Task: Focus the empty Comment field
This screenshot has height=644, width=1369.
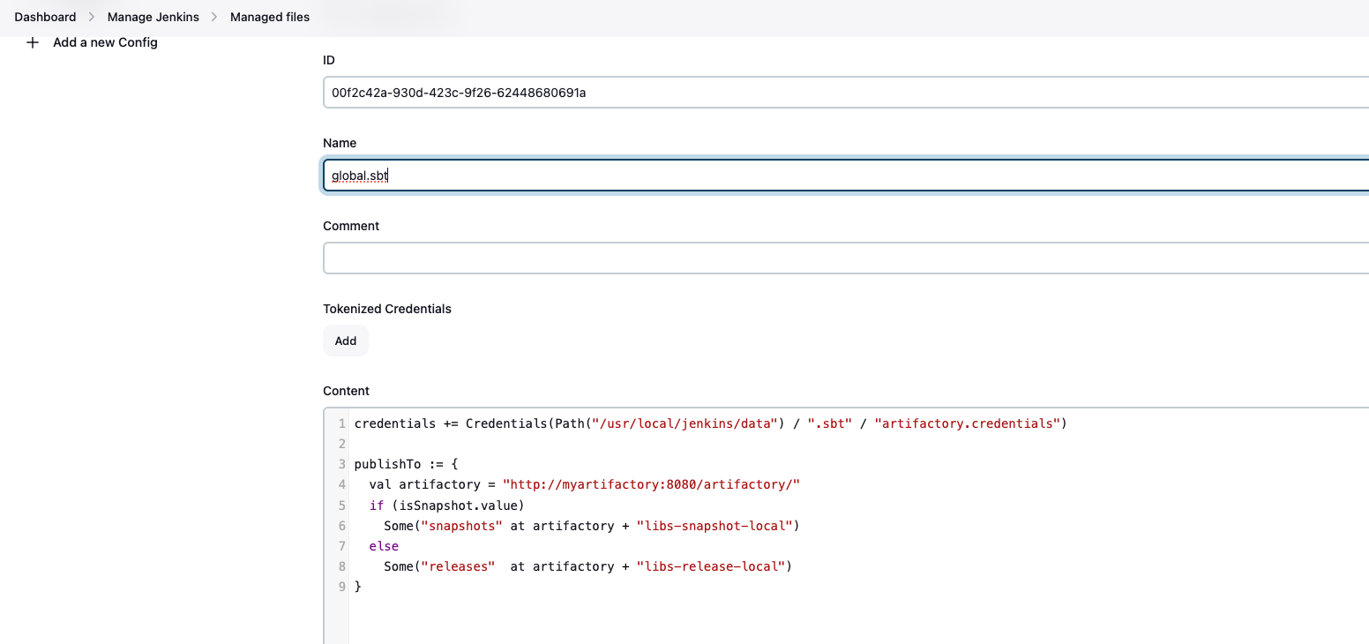Action: 845,258
